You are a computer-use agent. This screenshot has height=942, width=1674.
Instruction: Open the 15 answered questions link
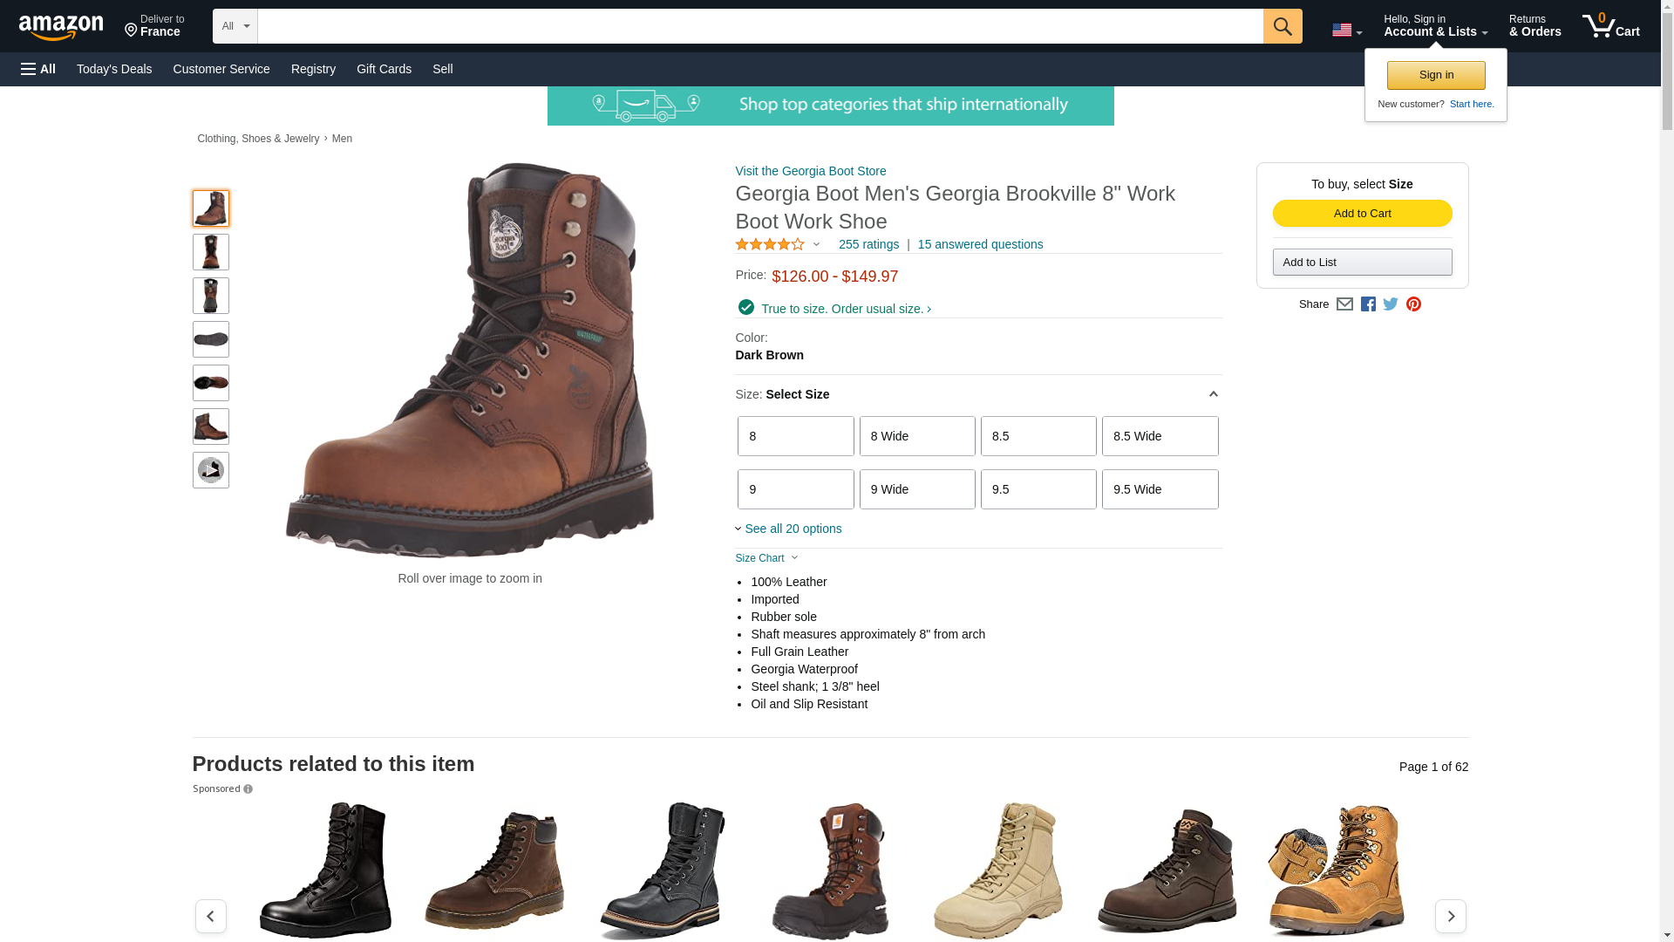[x=980, y=244]
